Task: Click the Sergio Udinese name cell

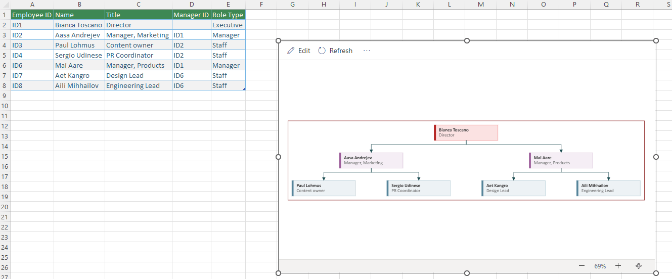Action: click(79, 55)
